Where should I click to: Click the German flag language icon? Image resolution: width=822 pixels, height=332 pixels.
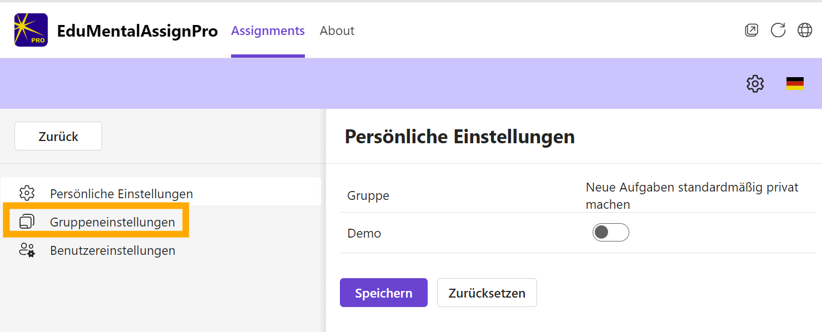point(795,84)
